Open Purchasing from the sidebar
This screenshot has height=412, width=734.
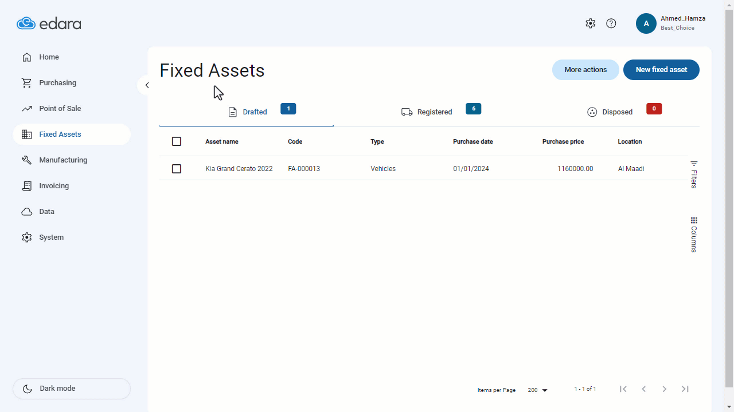tap(72, 83)
